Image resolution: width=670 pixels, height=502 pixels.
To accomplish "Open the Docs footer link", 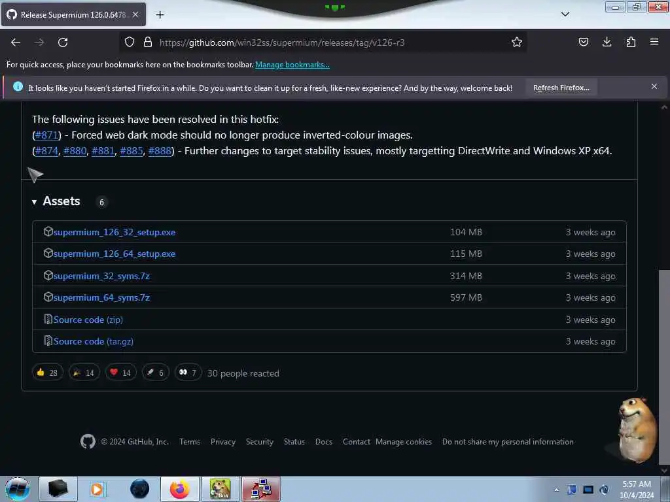I will 323,442.
